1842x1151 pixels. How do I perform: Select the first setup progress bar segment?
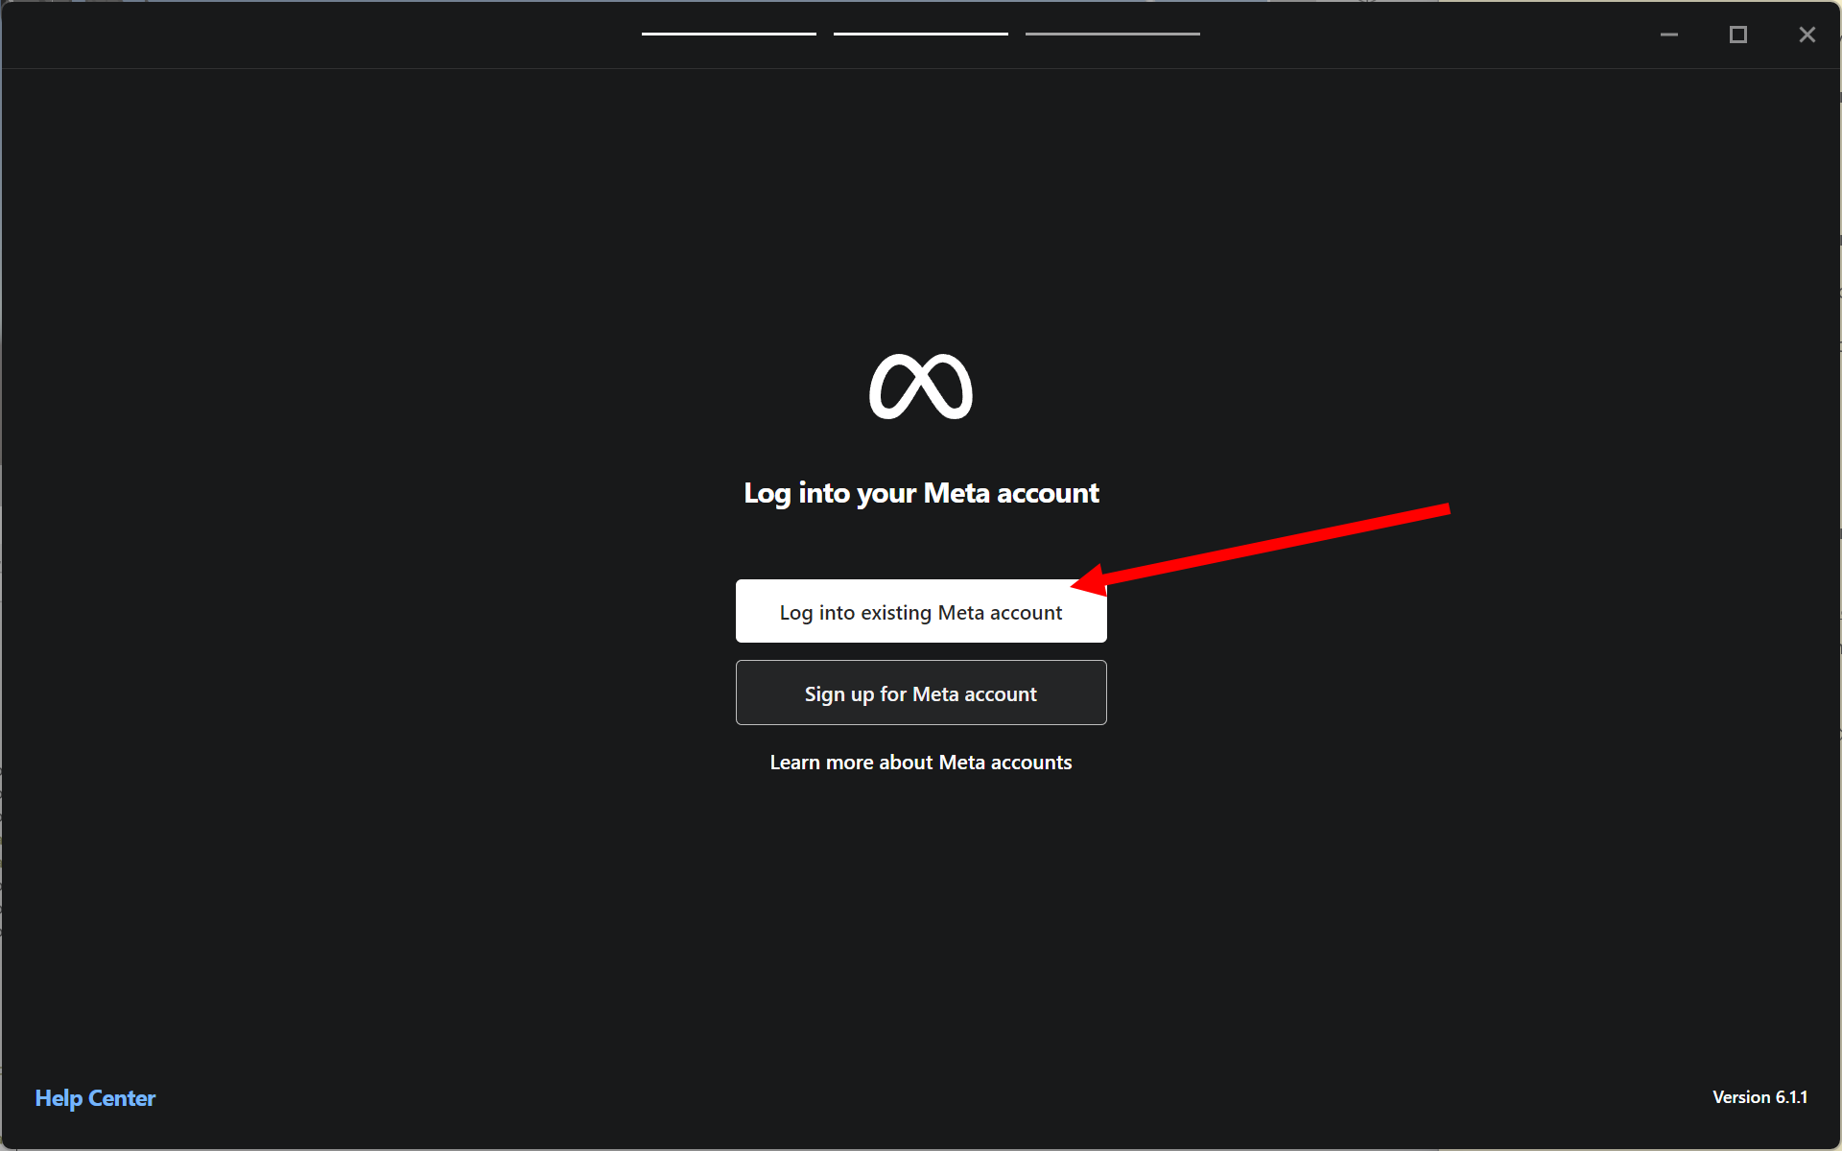(729, 34)
